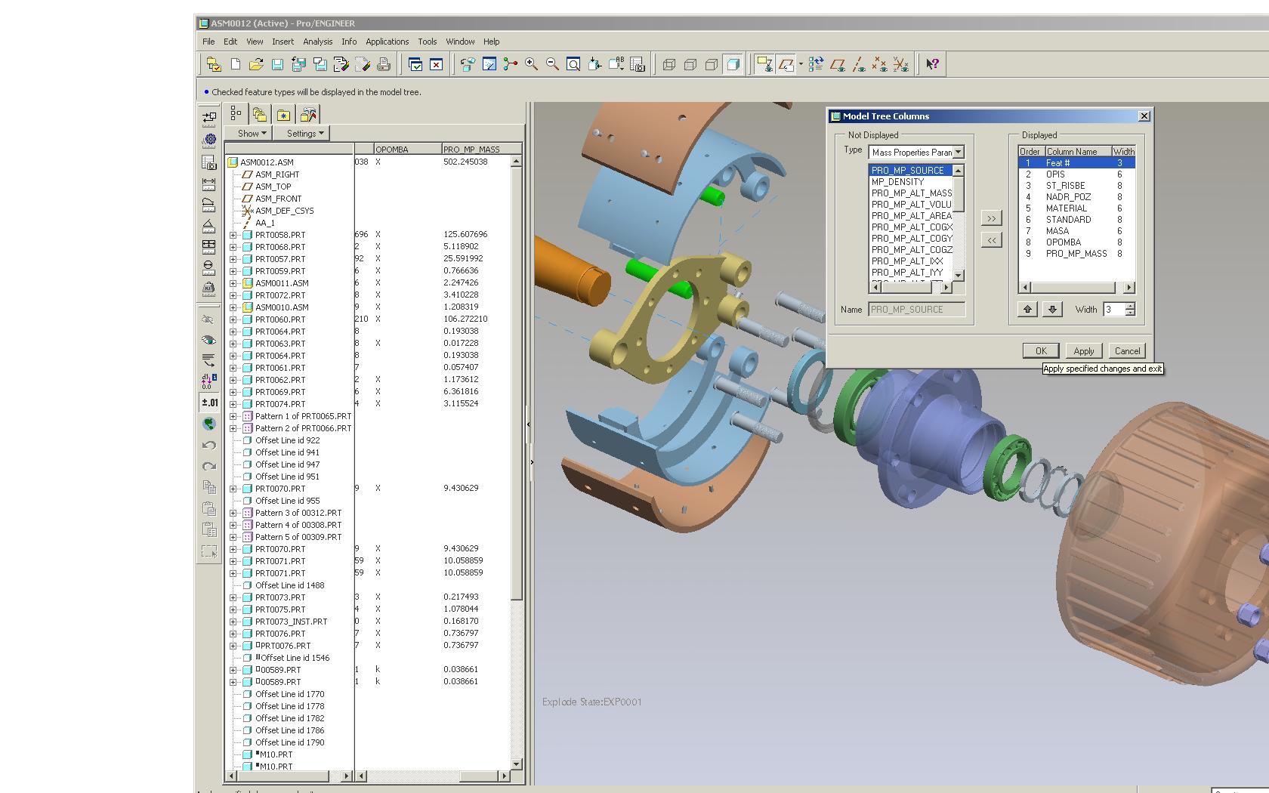1269x793 pixels.
Task: Expand PRT0074.PRT tree node
Action: click(233, 404)
